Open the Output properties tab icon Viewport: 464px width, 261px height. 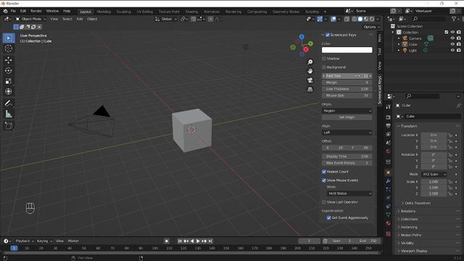tap(389, 125)
